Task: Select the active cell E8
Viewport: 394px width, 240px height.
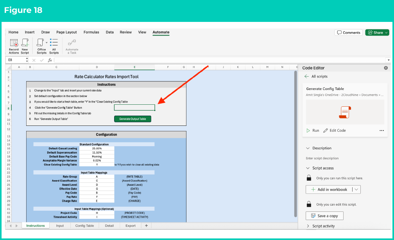Action: [x=134, y=107]
